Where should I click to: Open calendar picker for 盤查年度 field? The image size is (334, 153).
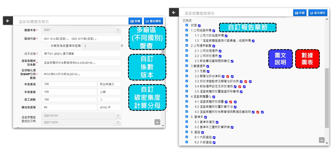(118, 30)
